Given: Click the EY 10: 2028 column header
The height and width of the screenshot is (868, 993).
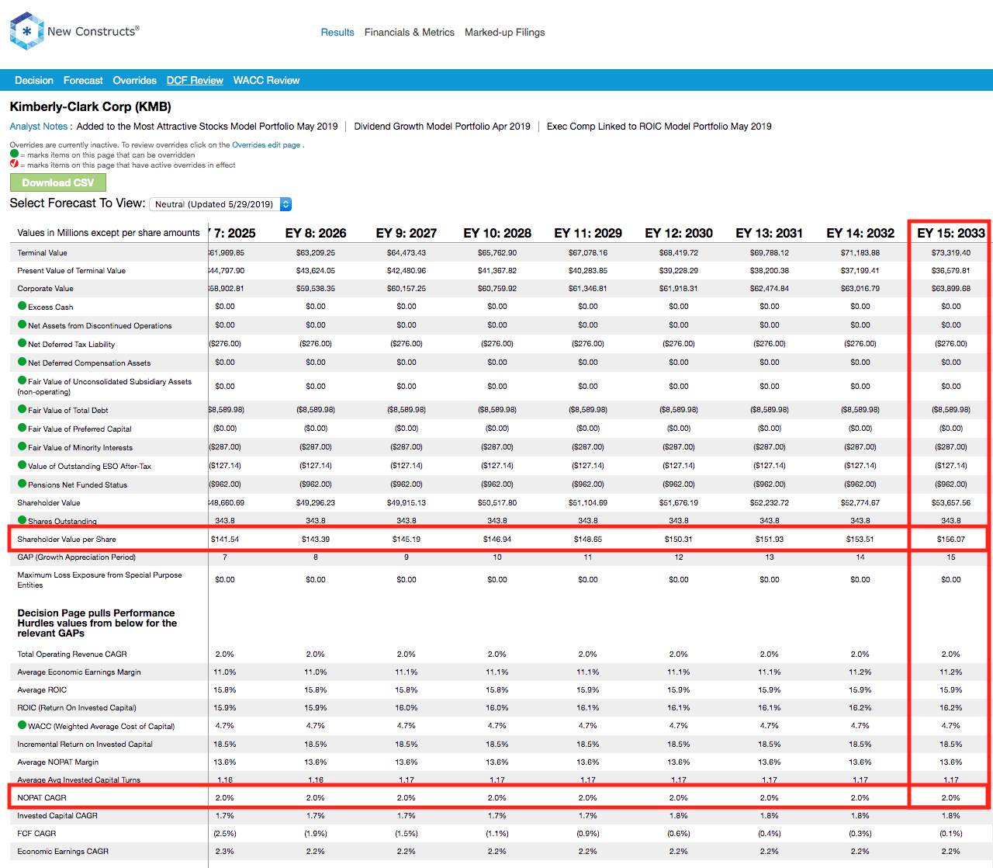Looking at the screenshot, I should point(497,233).
